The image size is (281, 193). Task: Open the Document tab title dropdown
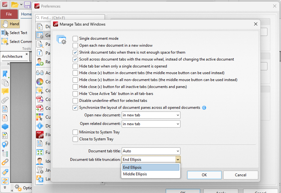[151, 151]
